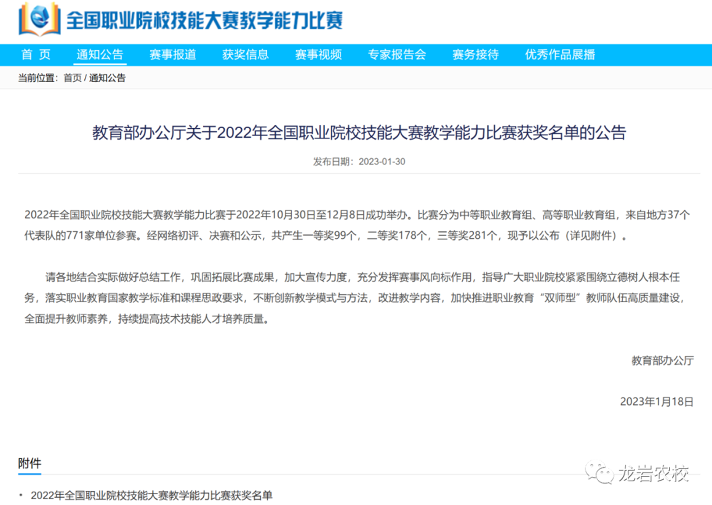712x505 pixels.
Task: Click the 附件 section heading
Action: pyautogui.click(x=30, y=464)
